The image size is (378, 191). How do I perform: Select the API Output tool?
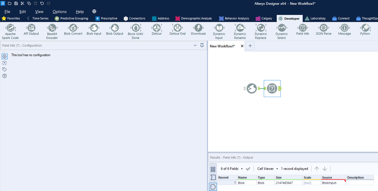[x=31, y=30]
